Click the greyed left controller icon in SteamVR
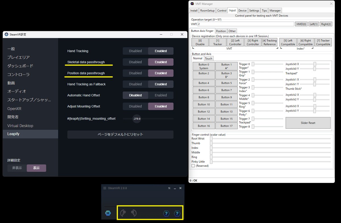Viewport: 341px width, 223px height. [123, 213]
